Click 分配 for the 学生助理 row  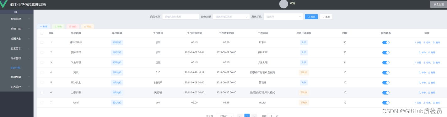click(x=417, y=62)
